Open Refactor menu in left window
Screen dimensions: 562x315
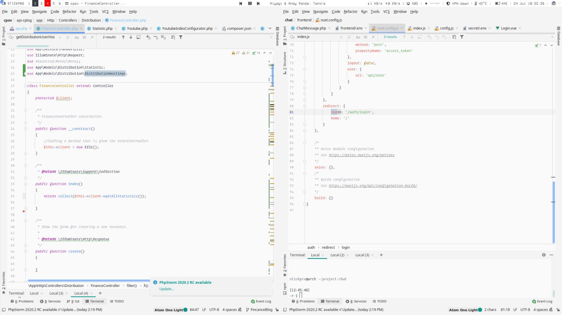69,11
